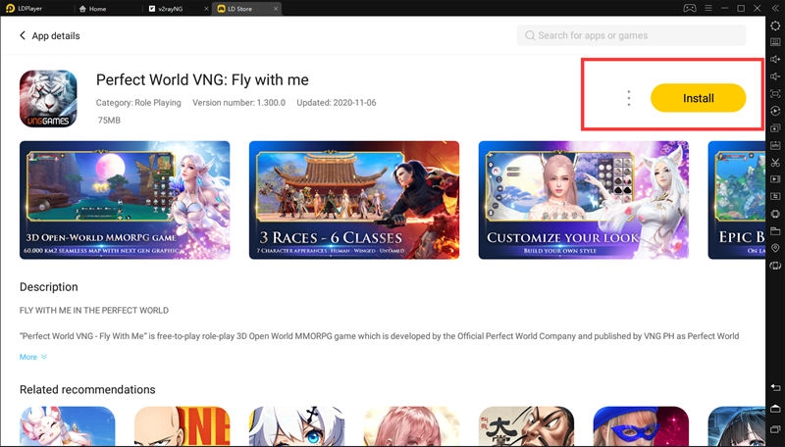Click the 'Updated: 2020-11-06' text
785x447 pixels.
pos(337,103)
